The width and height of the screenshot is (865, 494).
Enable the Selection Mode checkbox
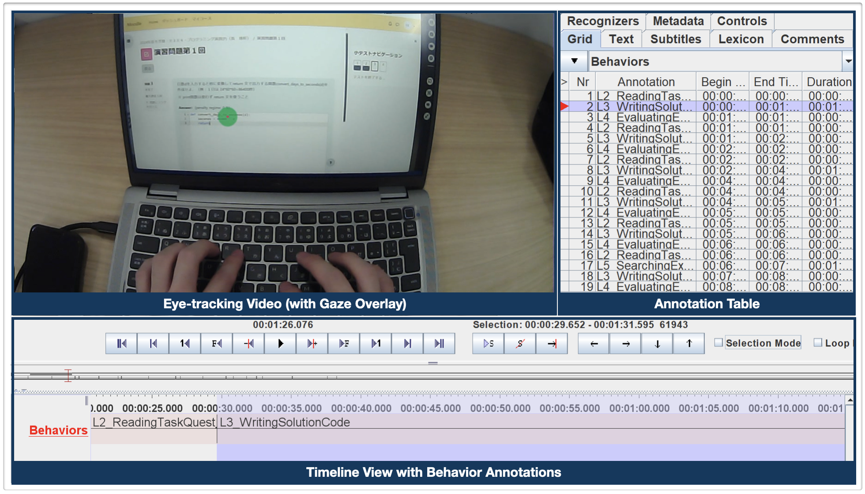(718, 343)
